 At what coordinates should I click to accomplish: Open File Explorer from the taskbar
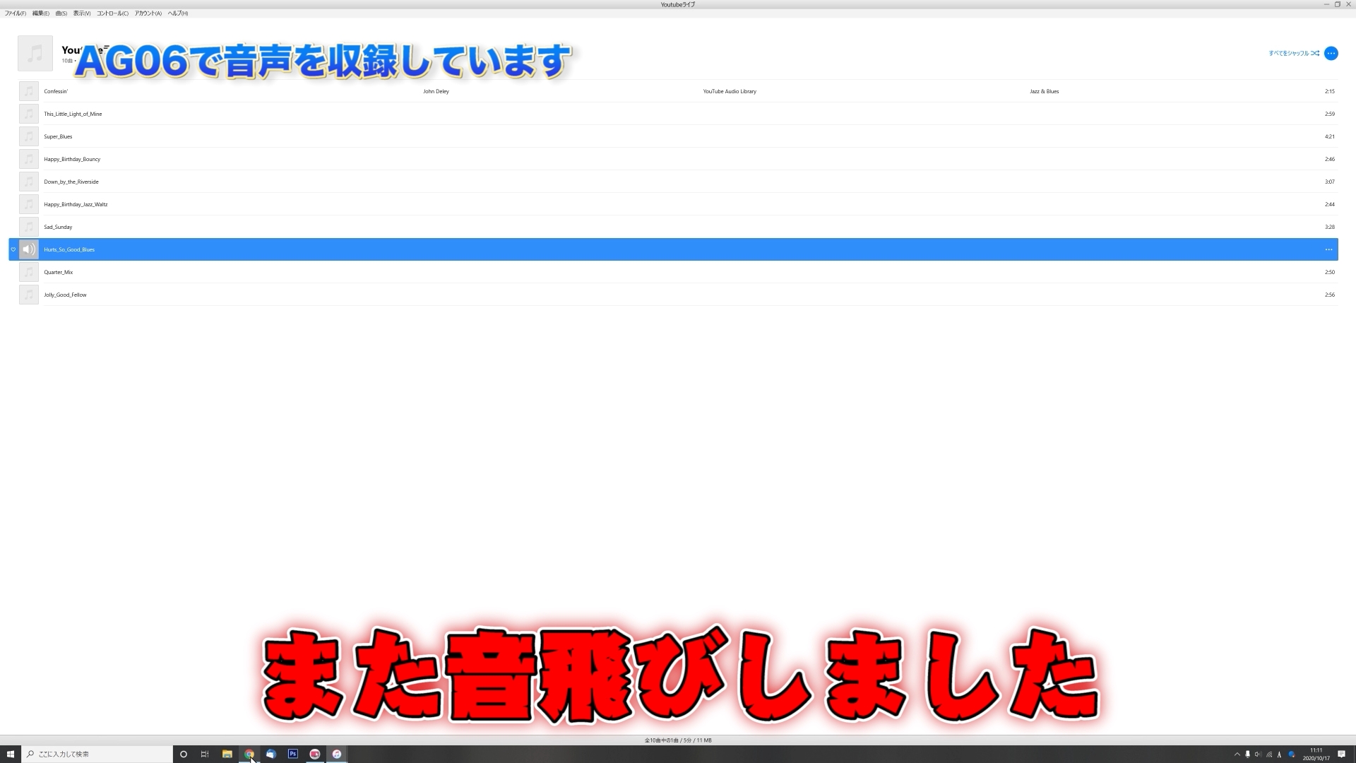click(227, 754)
